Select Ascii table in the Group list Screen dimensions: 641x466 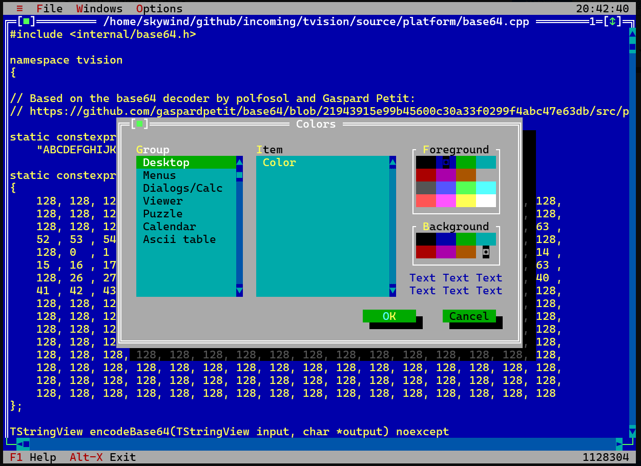click(179, 239)
